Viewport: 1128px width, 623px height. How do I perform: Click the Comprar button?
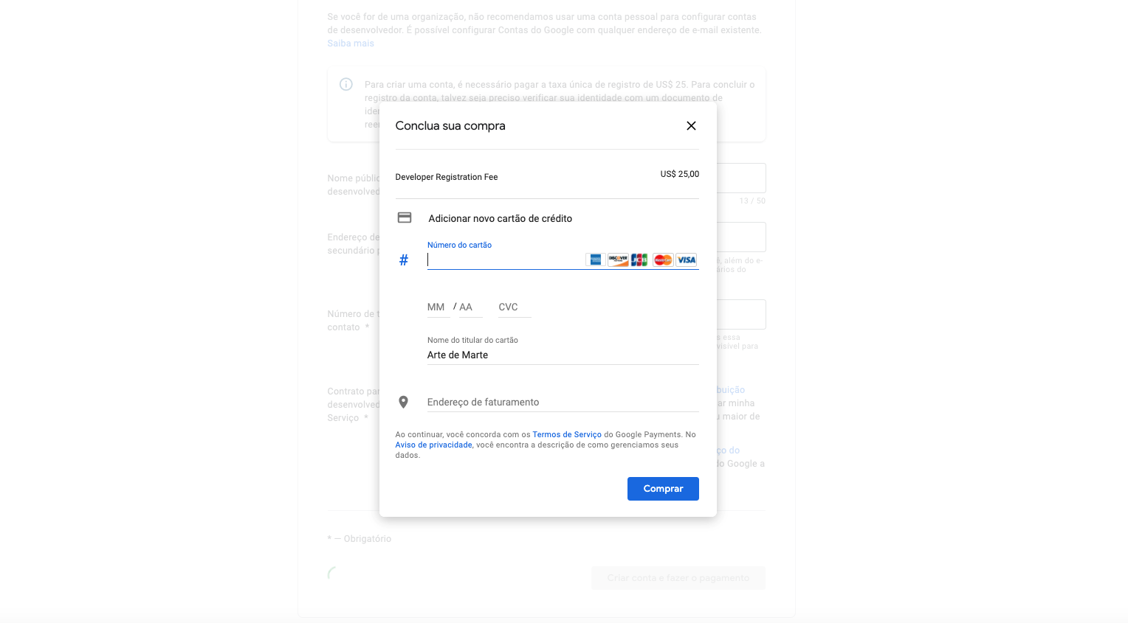[x=663, y=489]
